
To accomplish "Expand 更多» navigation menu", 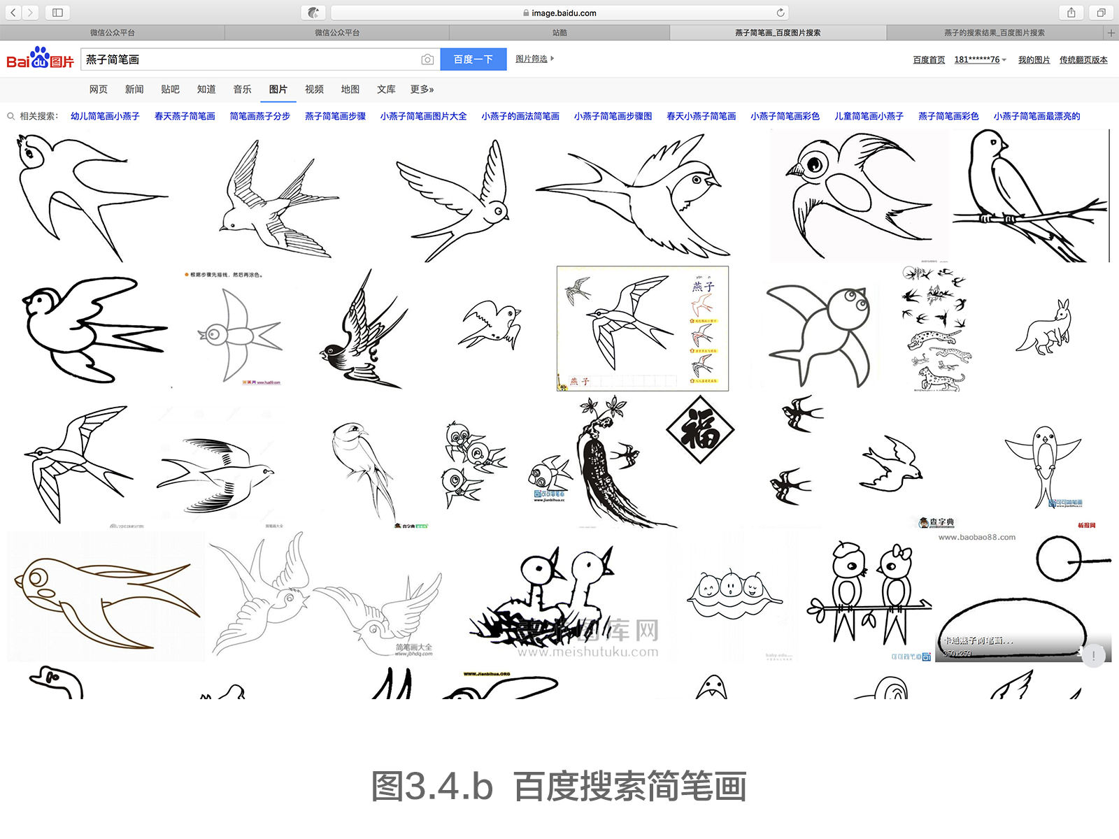I will pos(422,89).
